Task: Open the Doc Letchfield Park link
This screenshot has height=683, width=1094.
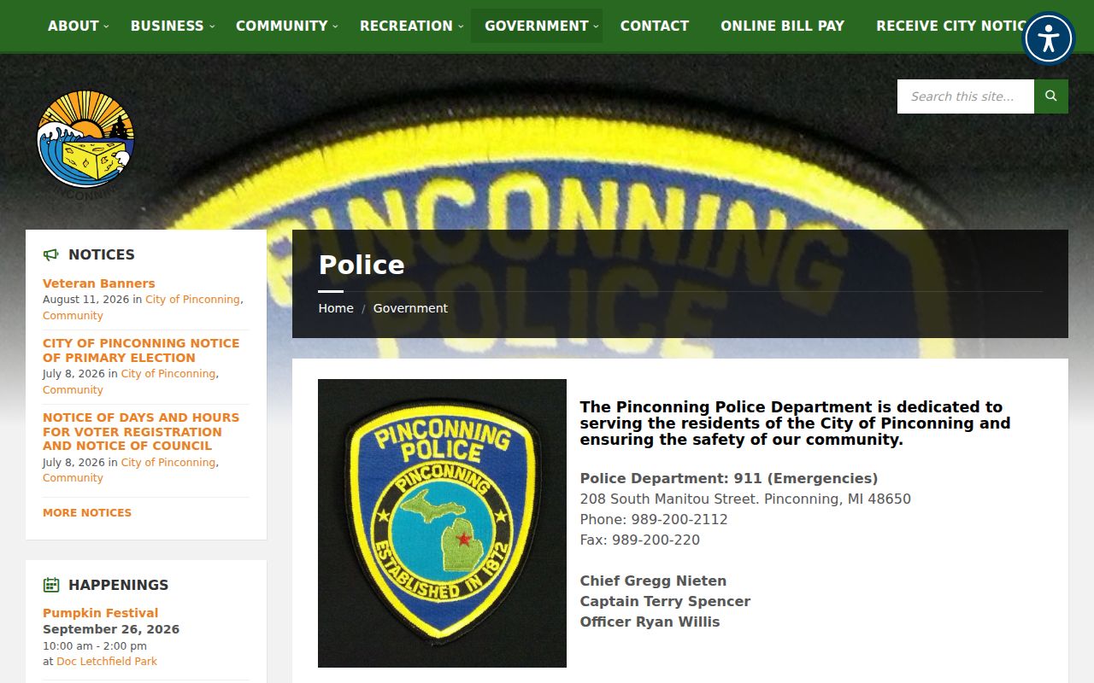Action: (x=107, y=662)
